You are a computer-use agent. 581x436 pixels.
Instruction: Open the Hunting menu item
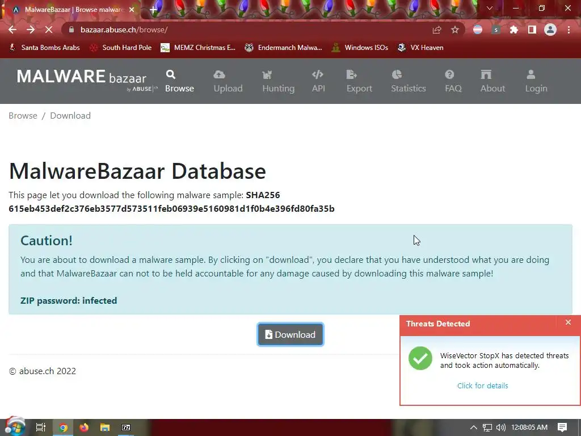(278, 81)
